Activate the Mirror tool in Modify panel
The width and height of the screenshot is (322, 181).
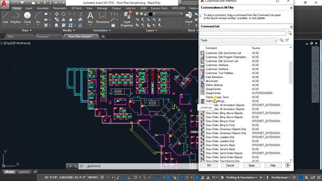pyautogui.click(x=63, y=20)
